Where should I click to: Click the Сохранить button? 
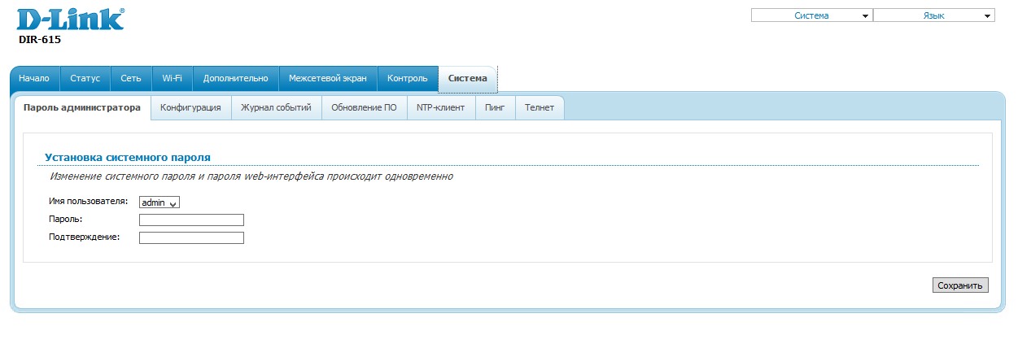pos(960,285)
